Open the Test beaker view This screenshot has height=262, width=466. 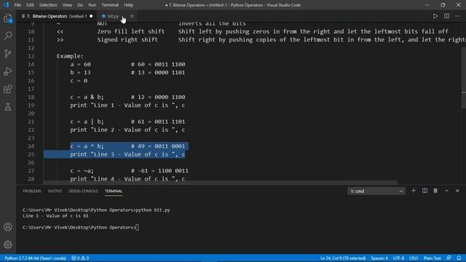8,107
